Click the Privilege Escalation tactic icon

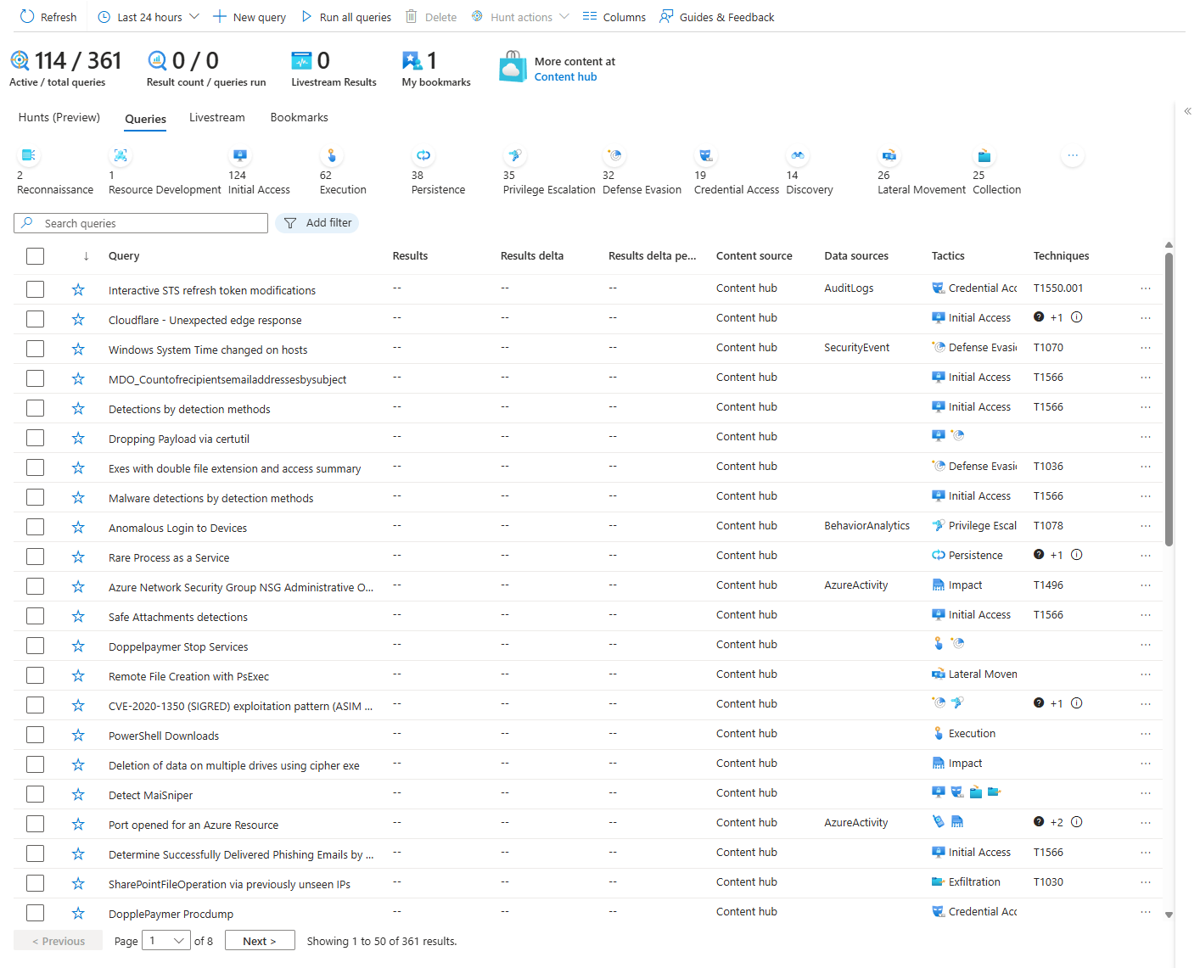click(515, 155)
